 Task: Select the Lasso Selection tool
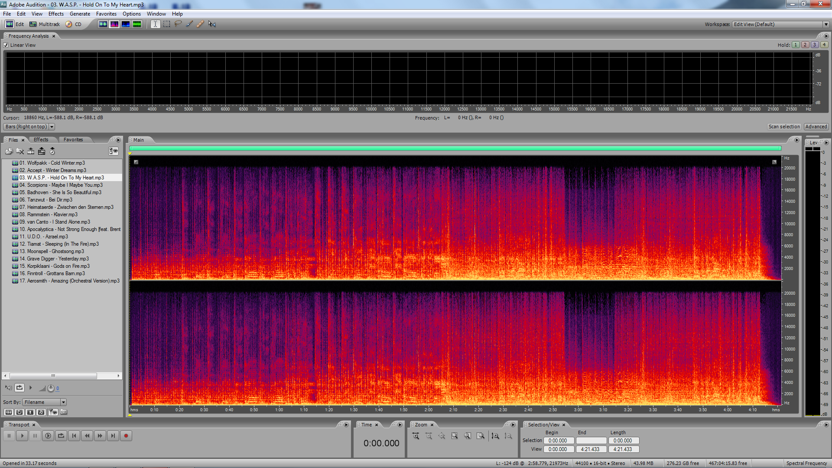pyautogui.click(x=178, y=24)
